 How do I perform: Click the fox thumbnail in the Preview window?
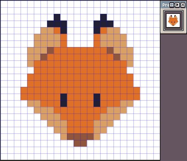173,20
